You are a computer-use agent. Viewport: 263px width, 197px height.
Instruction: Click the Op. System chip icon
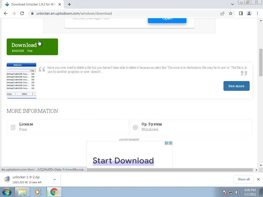(135, 127)
